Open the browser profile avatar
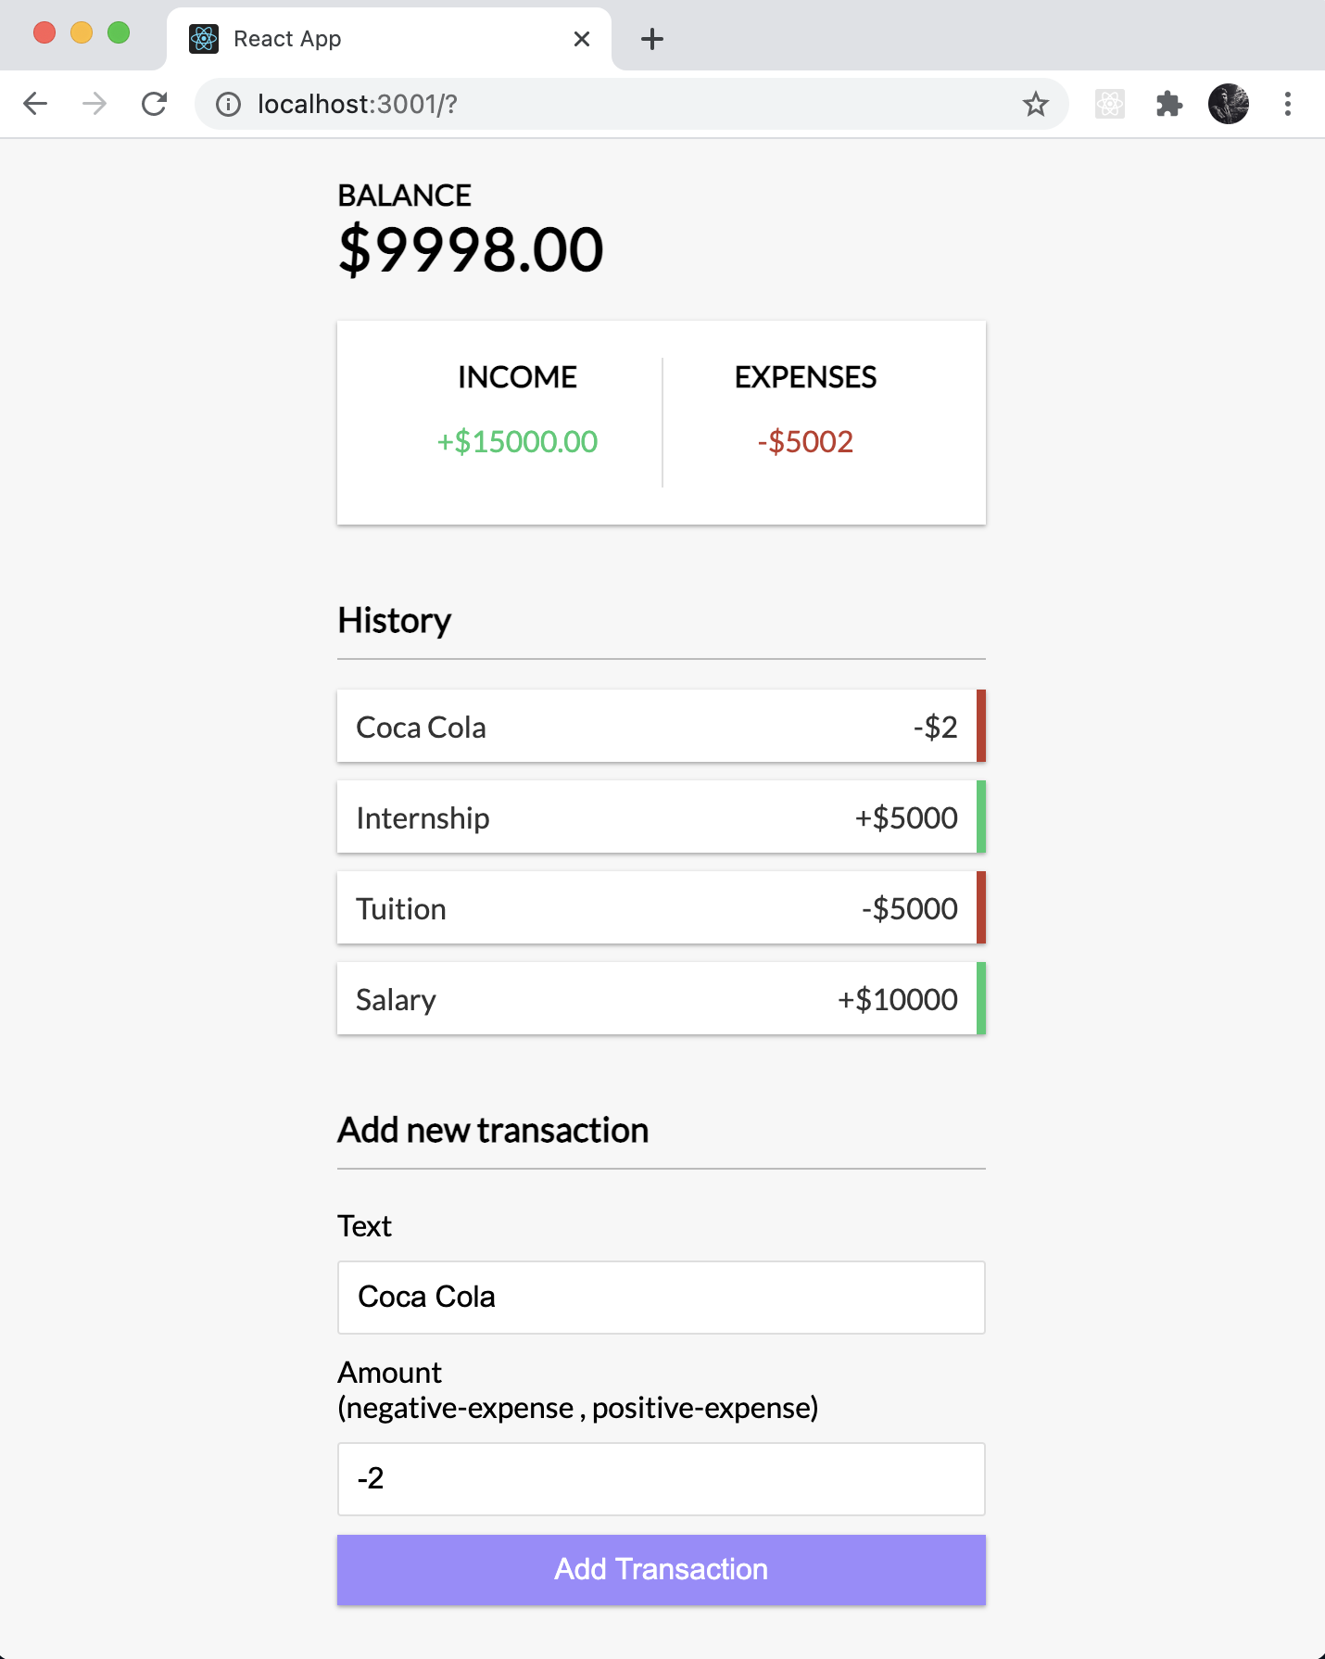The width and height of the screenshot is (1325, 1659). pos(1229,104)
